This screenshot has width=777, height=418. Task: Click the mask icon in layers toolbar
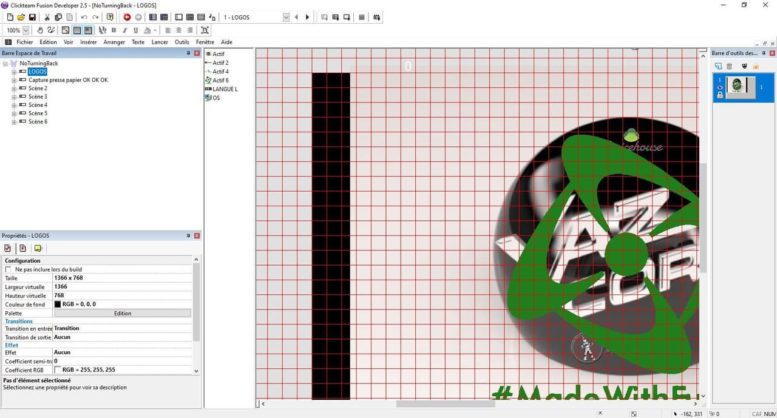click(745, 66)
